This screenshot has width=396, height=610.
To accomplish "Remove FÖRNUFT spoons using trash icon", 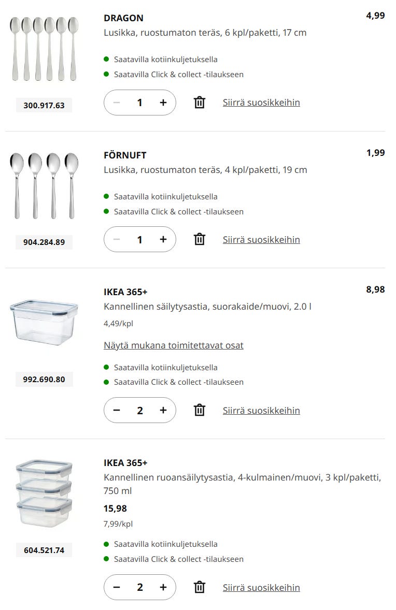I will coord(200,239).
